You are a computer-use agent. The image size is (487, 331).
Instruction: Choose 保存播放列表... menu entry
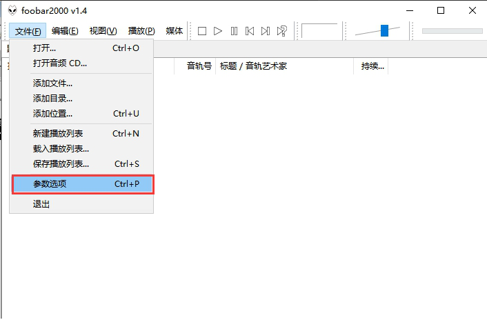(82, 164)
